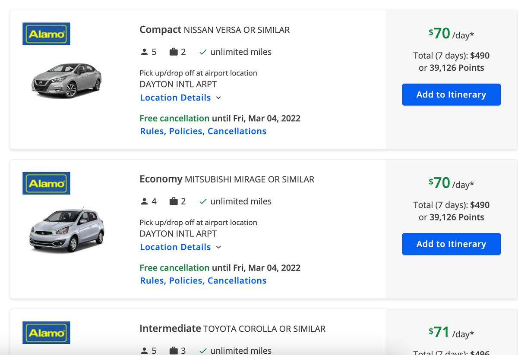The height and width of the screenshot is (355, 518).
Task: Expand Location Details for the Compact Nissan Versa
Action: point(174,97)
